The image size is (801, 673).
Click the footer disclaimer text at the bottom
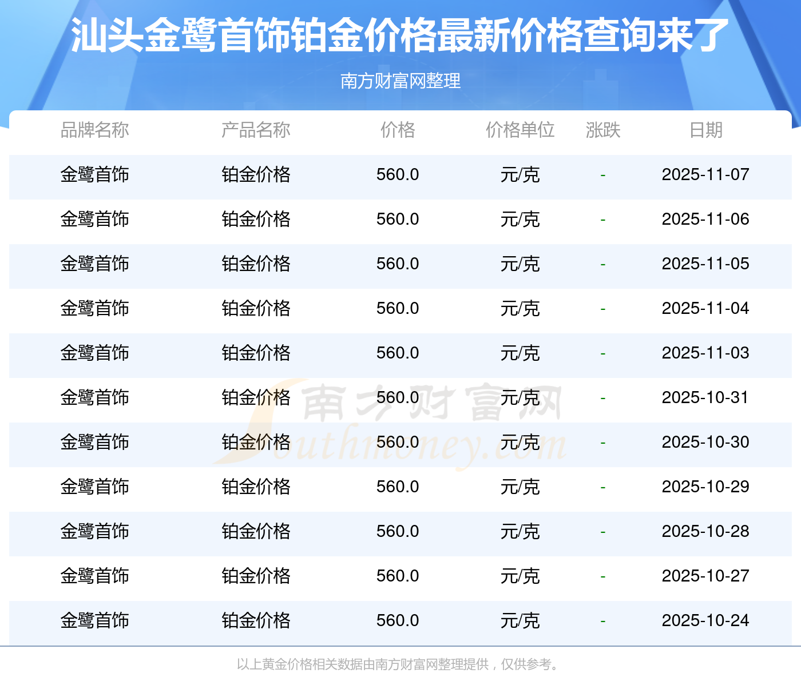click(x=400, y=664)
